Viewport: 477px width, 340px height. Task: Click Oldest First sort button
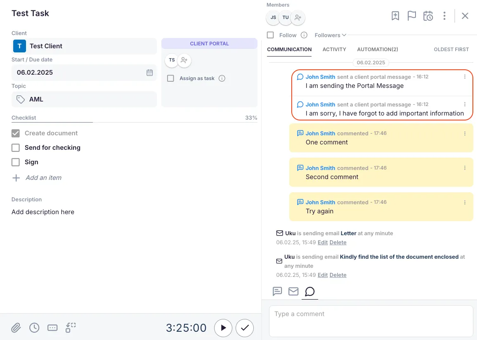(x=451, y=50)
